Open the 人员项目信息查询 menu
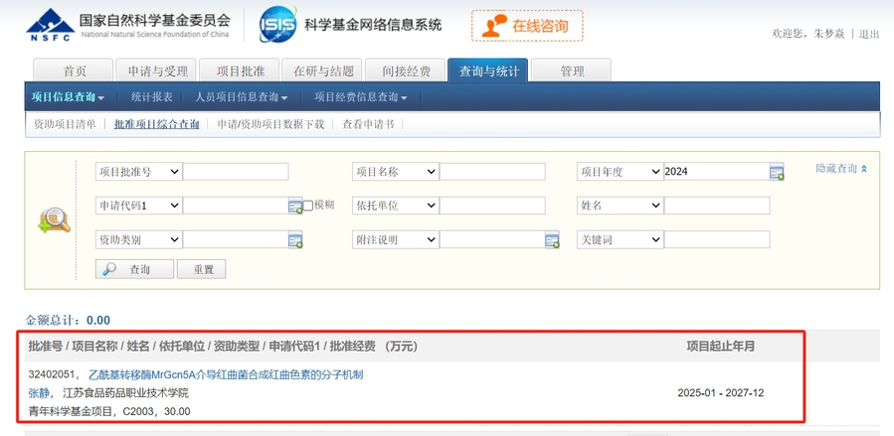The height and width of the screenshot is (436, 894). [241, 97]
